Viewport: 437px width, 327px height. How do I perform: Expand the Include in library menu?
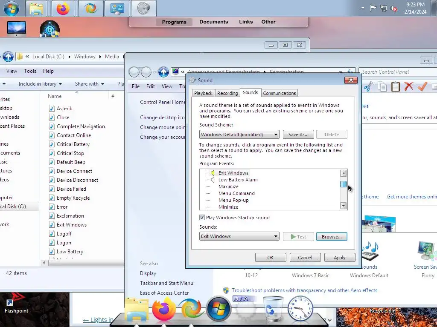[x=40, y=84]
